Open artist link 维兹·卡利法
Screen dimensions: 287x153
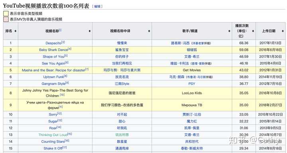[x=179, y=63]
